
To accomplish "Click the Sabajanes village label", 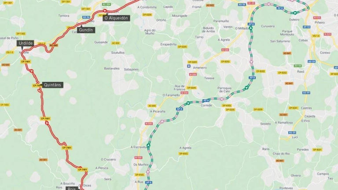I will (131, 69).
